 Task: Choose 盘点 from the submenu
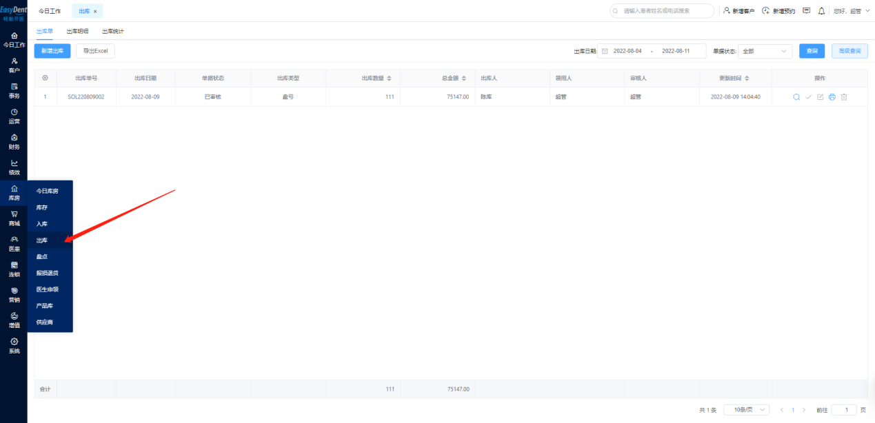click(50, 256)
